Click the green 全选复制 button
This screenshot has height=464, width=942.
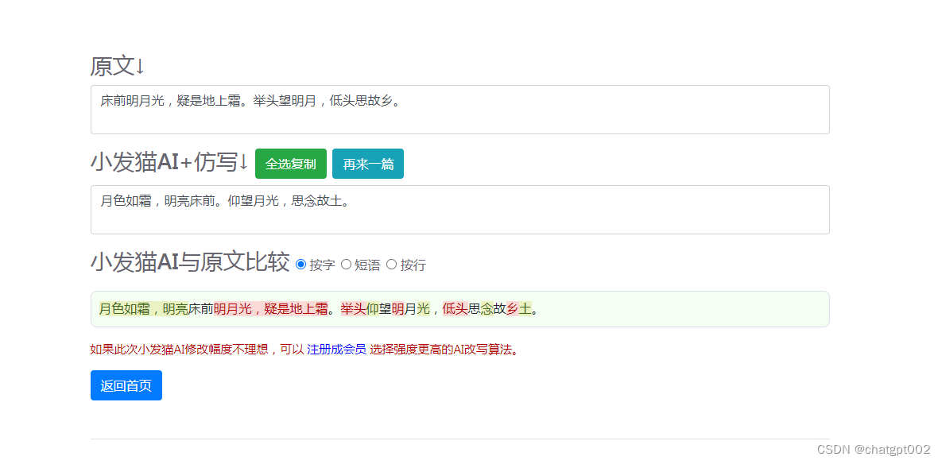point(291,164)
